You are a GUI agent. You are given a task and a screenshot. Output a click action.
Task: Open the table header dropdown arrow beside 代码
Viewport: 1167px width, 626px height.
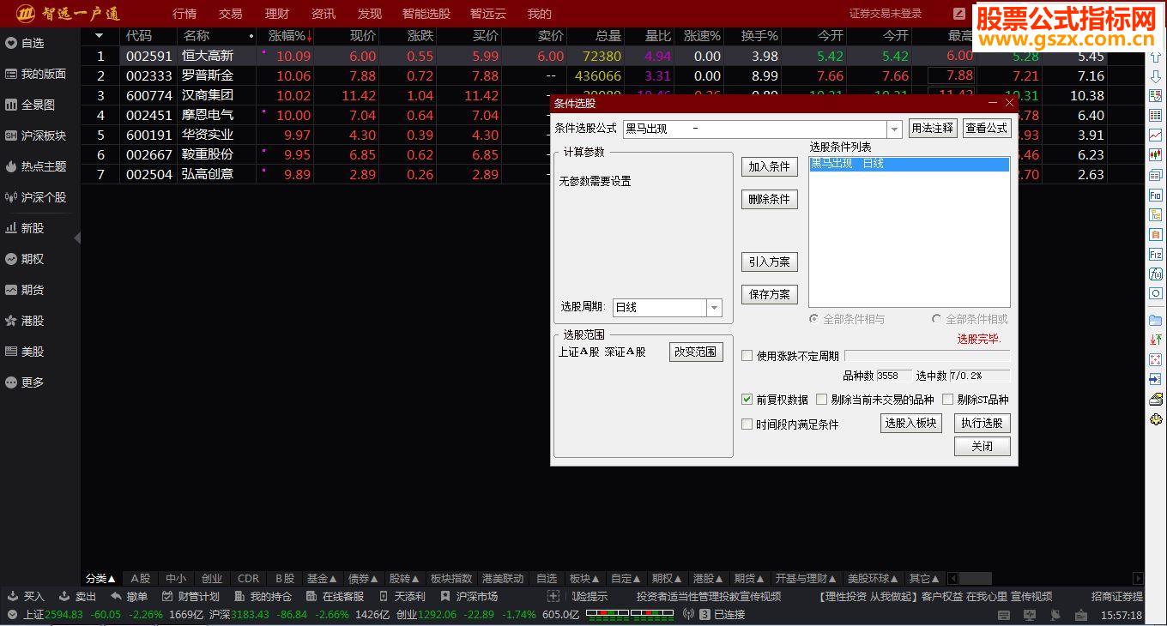[100, 36]
